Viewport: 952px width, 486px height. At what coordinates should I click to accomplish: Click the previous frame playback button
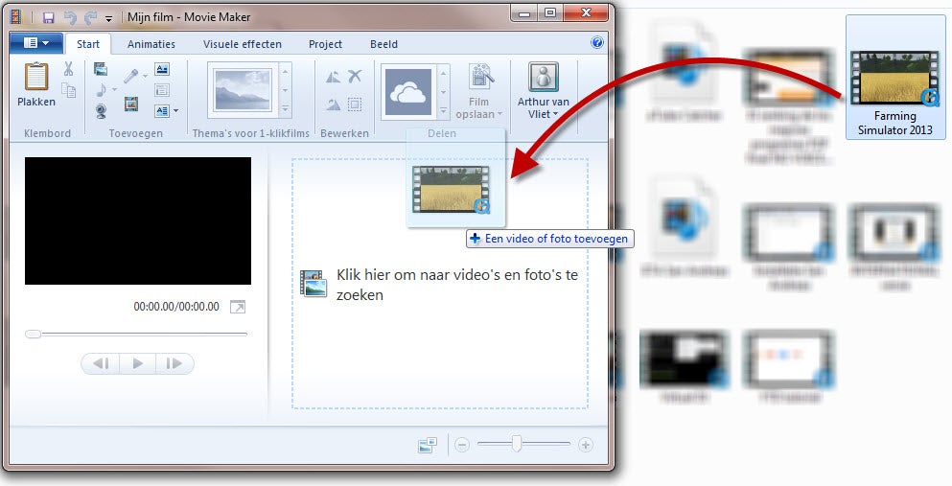point(101,363)
